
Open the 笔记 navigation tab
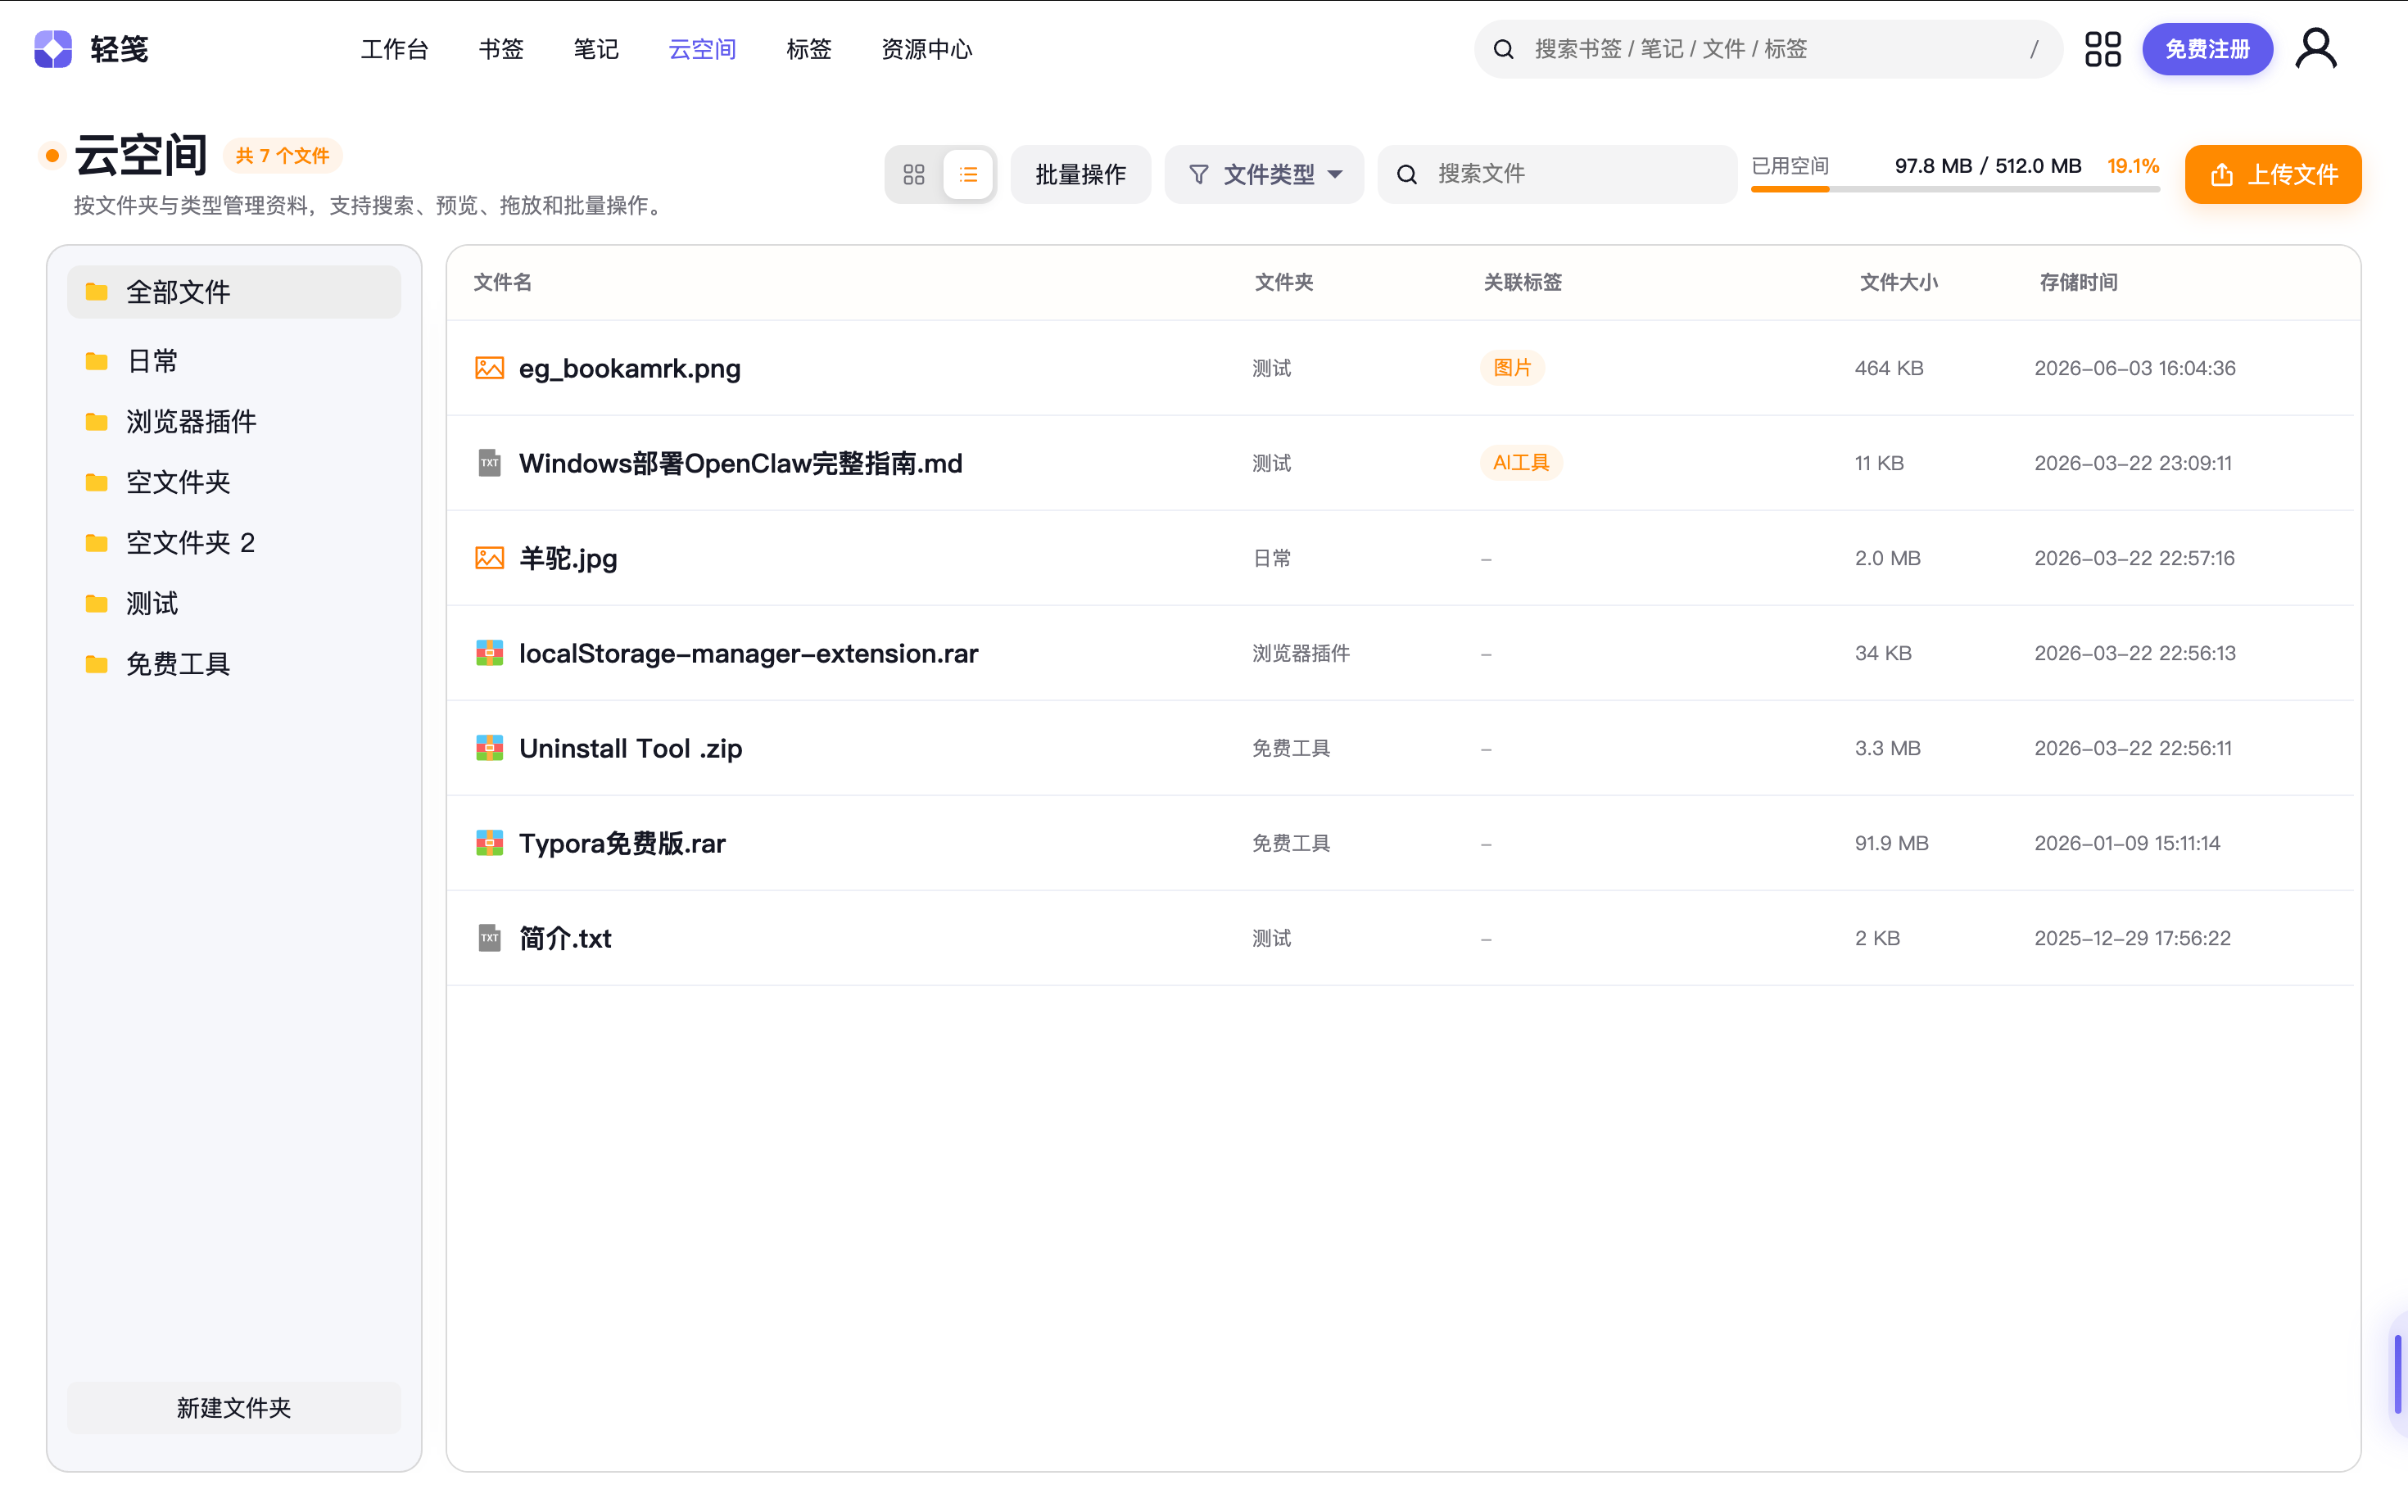pyautogui.click(x=596, y=49)
